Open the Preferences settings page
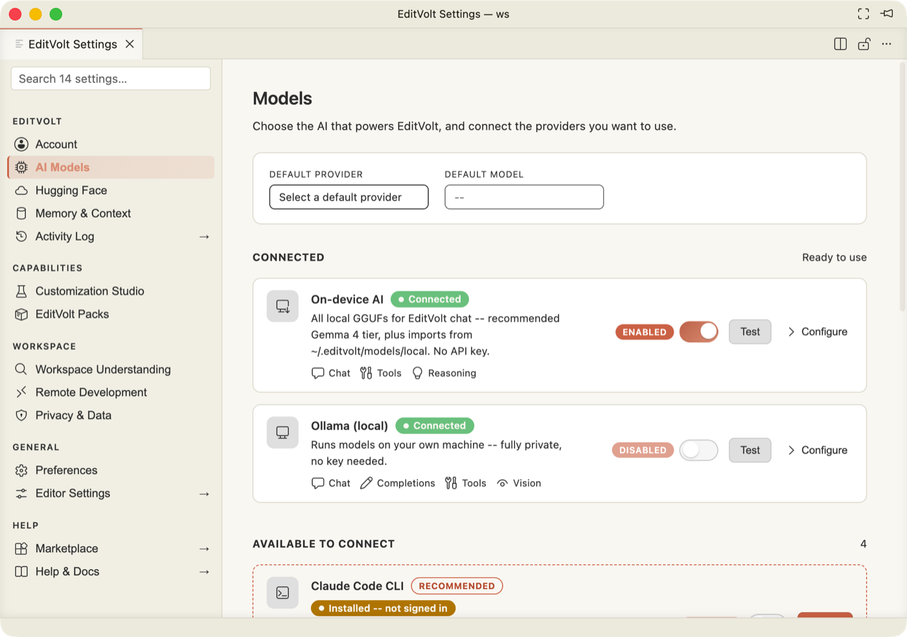 [x=111, y=470]
